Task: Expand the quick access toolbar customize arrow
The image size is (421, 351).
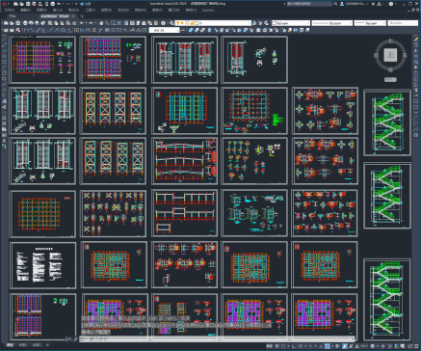Action: (76, 4)
